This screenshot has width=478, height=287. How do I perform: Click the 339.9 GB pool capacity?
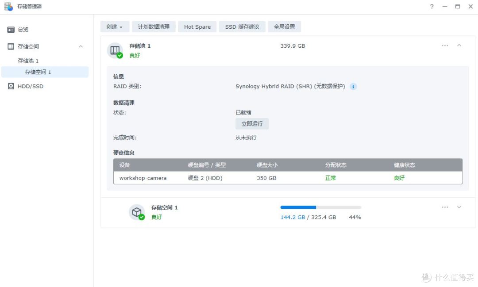point(293,46)
